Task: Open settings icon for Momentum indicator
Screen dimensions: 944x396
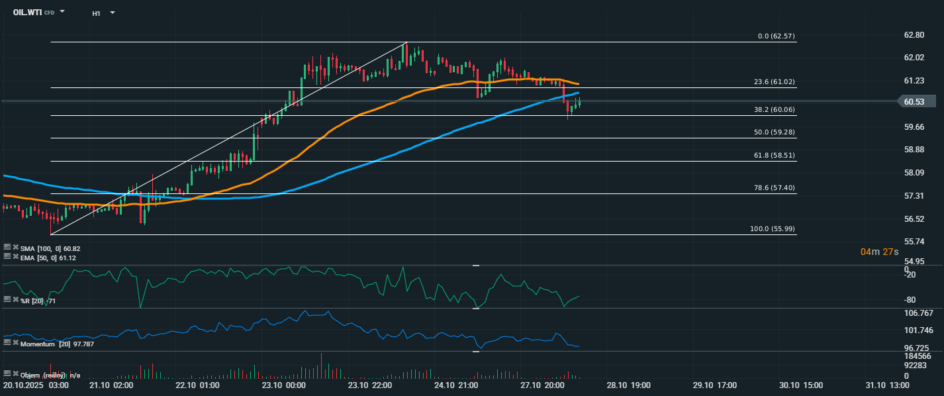Action: pos(7,343)
